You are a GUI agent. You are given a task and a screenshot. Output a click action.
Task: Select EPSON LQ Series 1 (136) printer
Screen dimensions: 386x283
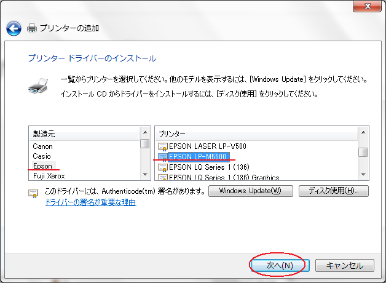coord(209,167)
